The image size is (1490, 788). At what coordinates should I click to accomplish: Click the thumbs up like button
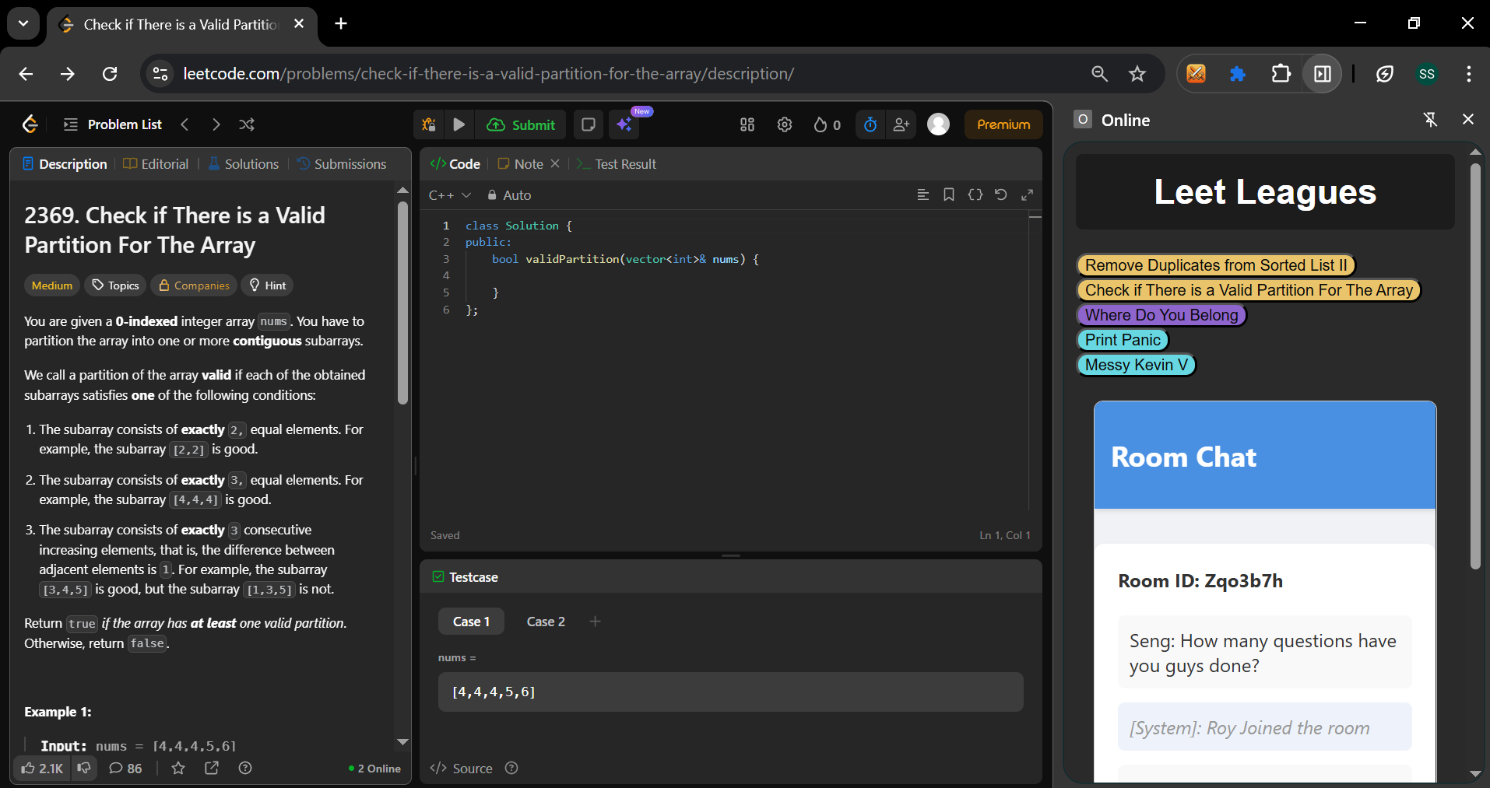pos(42,768)
